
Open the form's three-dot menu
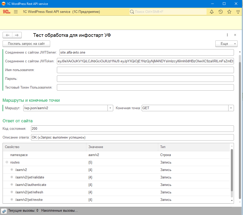point(227,35)
